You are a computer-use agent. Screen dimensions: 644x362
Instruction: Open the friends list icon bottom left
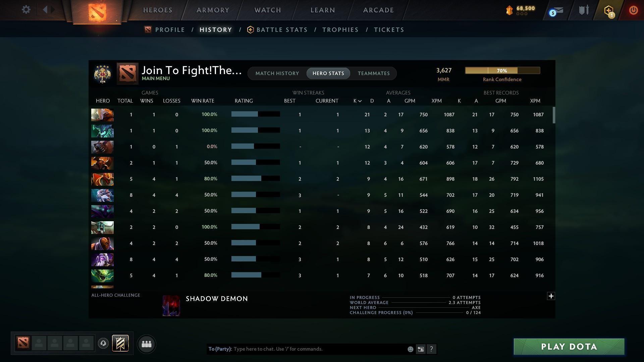pyautogui.click(x=146, y=344)
